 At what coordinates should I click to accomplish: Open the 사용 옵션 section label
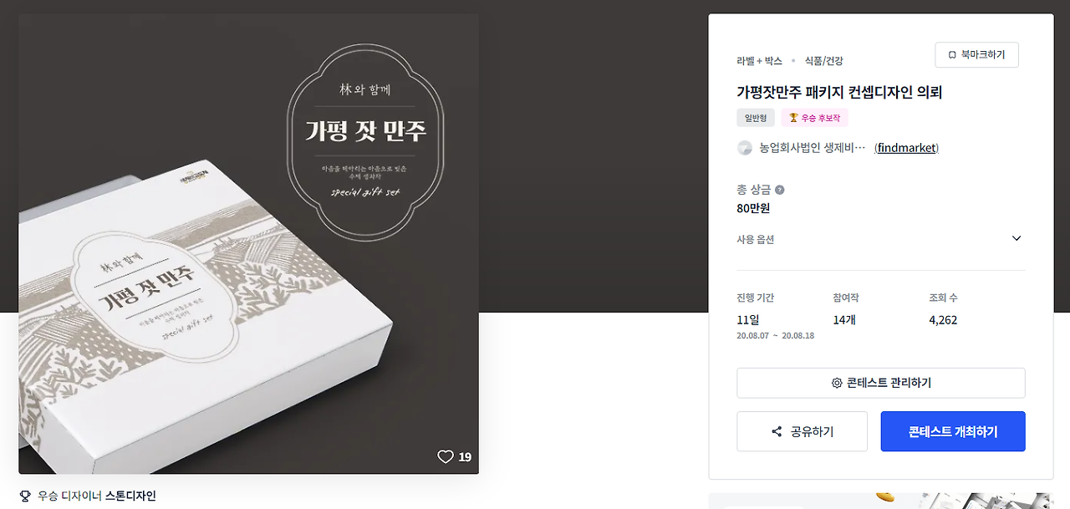coord(756,239)
